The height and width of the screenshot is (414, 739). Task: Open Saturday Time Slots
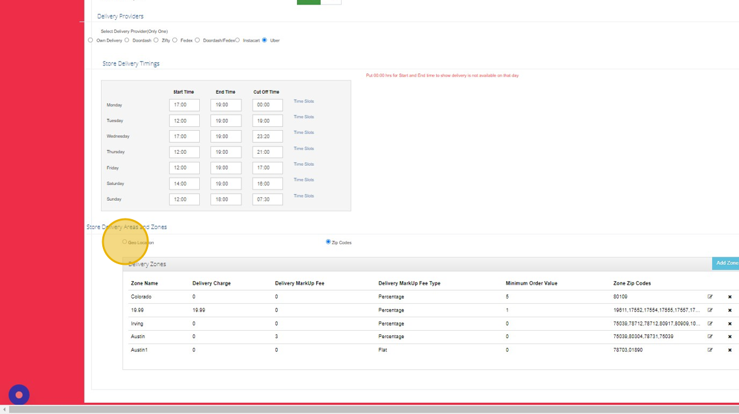[304, 180]
